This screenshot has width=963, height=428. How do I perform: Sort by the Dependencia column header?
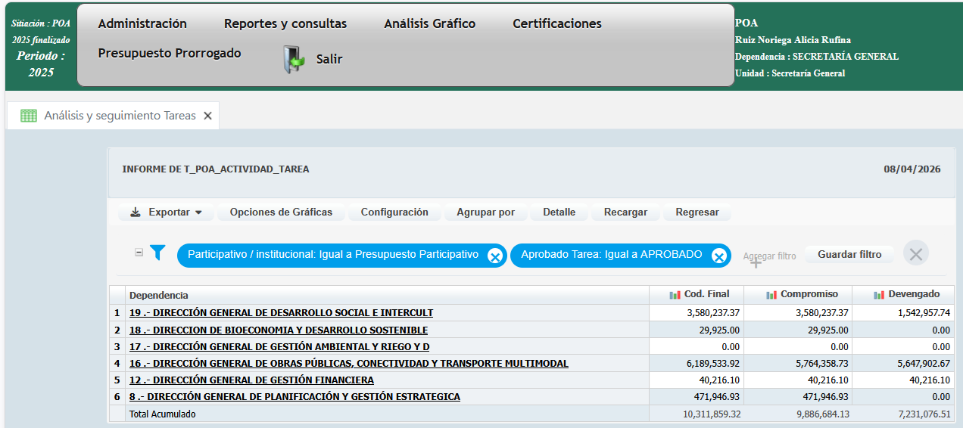pyautogui.click(x=159, y=295)
